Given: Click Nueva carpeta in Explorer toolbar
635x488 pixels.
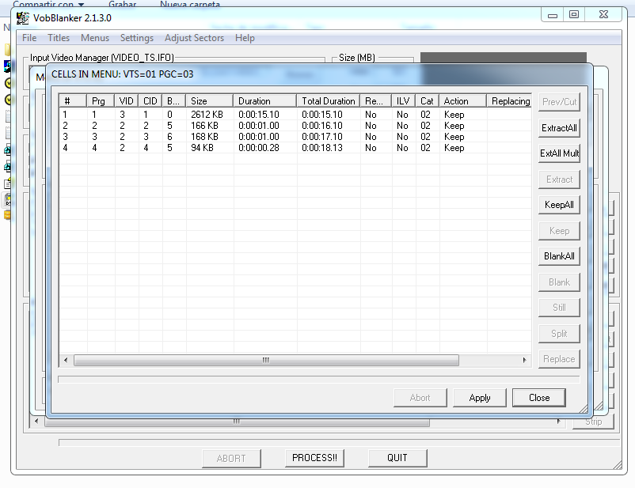Looking at the screenshot, I should 190,4.
